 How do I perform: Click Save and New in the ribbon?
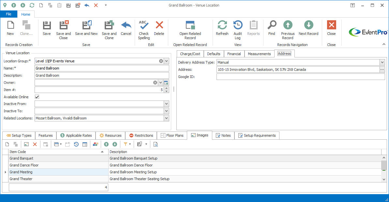point(86,28)
